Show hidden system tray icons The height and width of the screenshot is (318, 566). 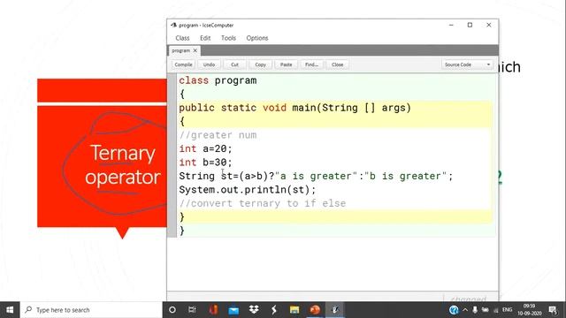click(x=465, y=310)
